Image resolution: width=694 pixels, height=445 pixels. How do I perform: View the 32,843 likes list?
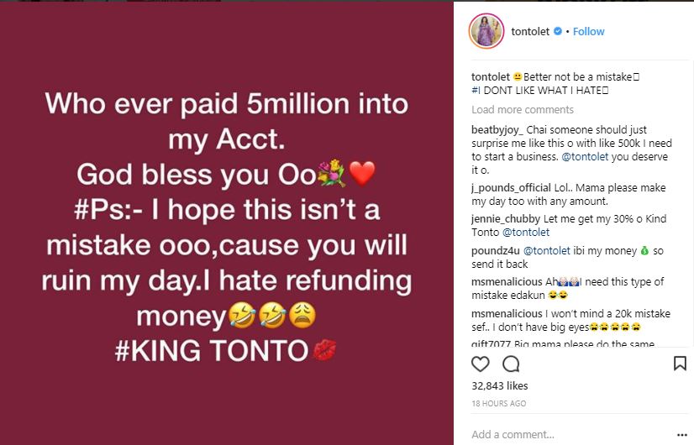pos(499,386)
